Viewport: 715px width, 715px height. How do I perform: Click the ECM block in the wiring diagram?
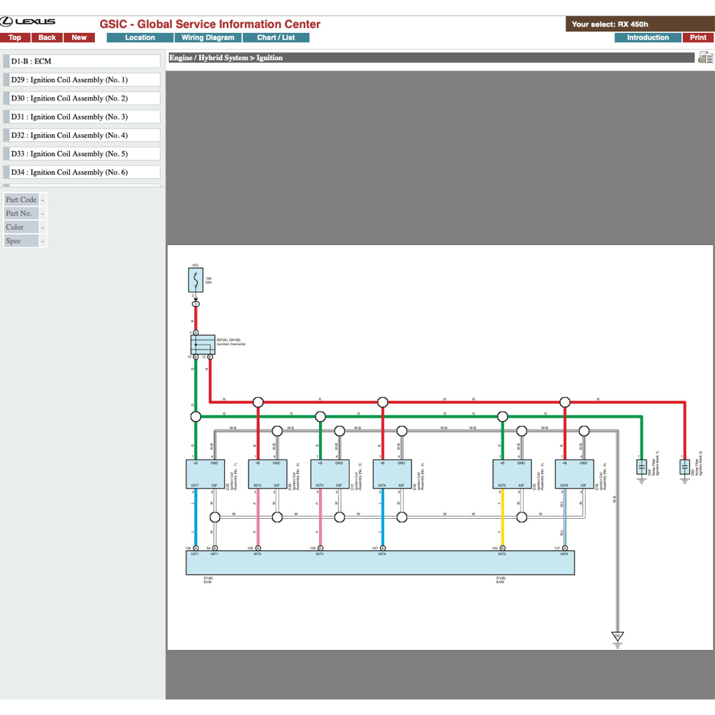tap(380, 563)
